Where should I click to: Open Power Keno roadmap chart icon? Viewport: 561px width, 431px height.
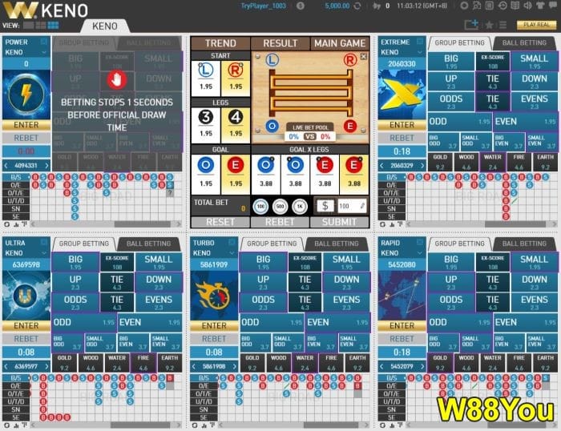(x=16, y=224)
